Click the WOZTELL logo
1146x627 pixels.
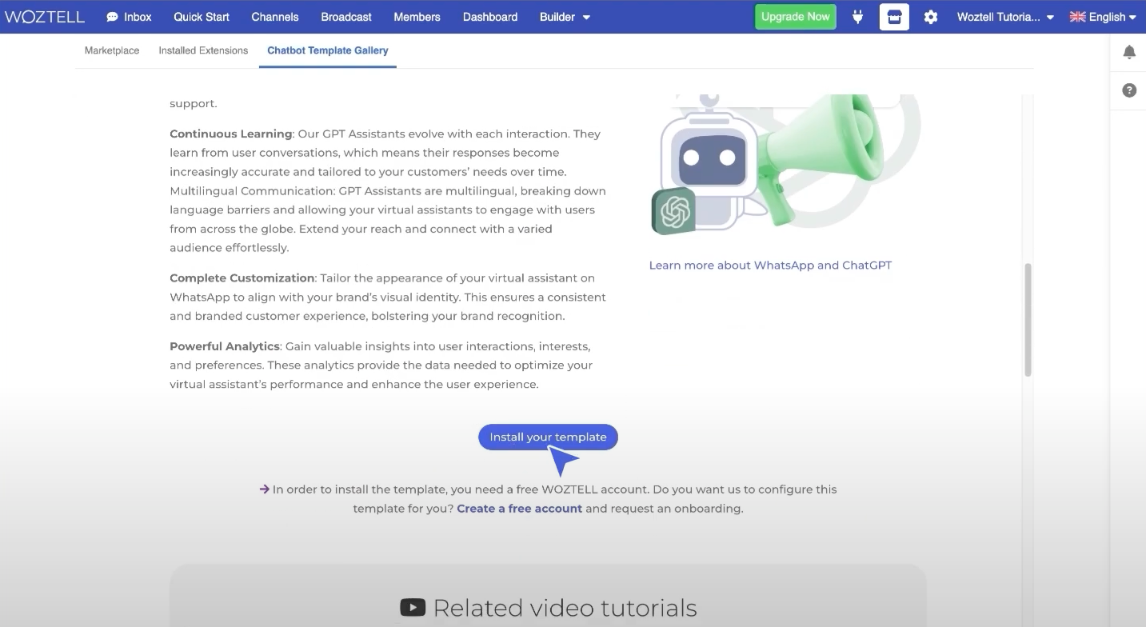(44, 17)
